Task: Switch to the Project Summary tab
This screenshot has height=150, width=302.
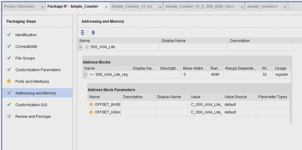Action: [x=19, y=6]
